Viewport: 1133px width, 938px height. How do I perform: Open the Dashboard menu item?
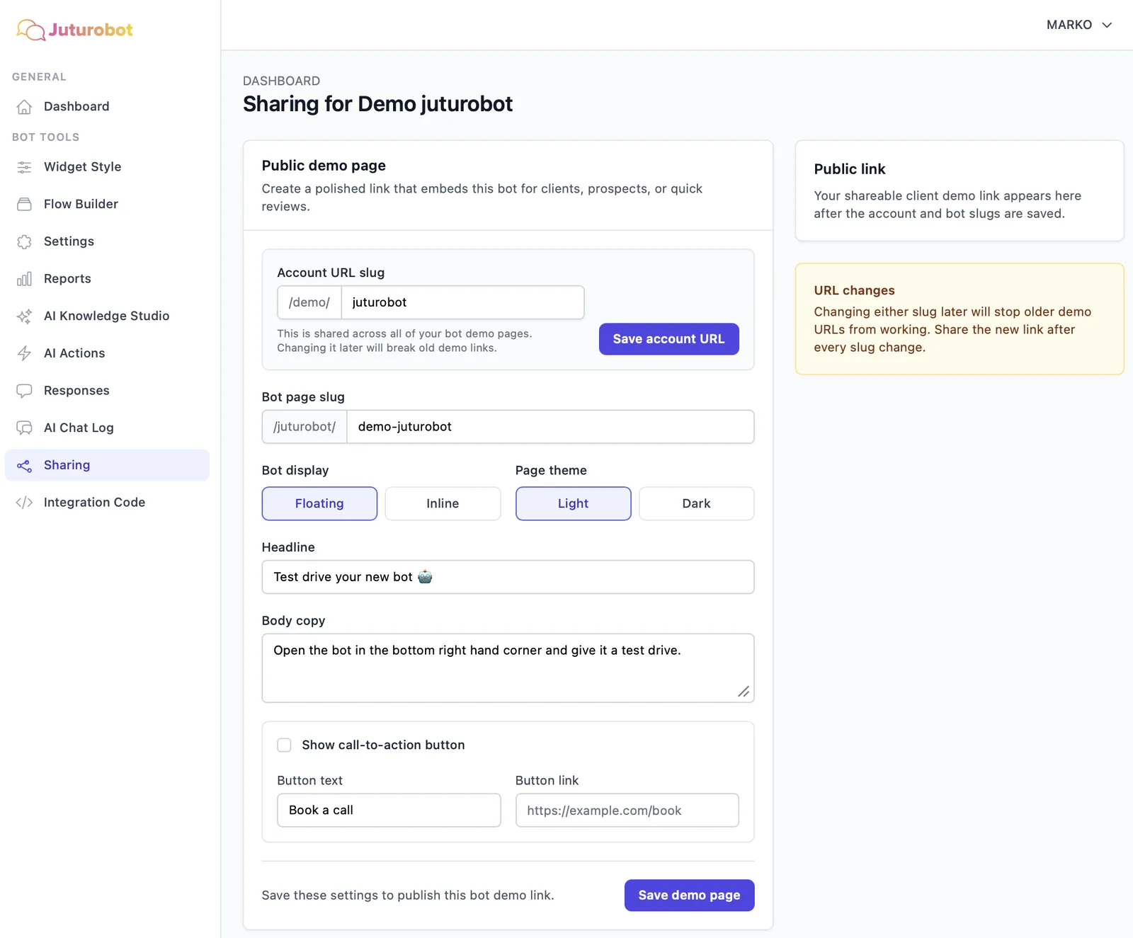pyautogui.click(x=107, y=107)
